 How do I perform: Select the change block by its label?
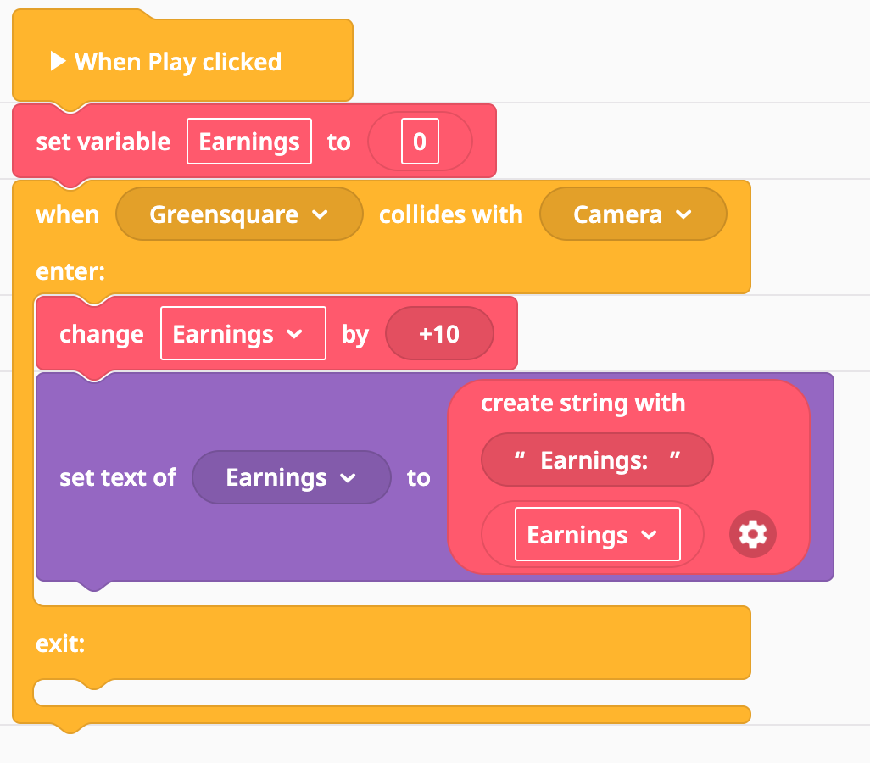coord(102,334)
